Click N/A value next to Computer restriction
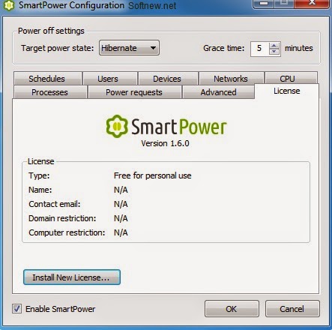The height and width of the screenshot is (330, 332). (x=121, y=232)
